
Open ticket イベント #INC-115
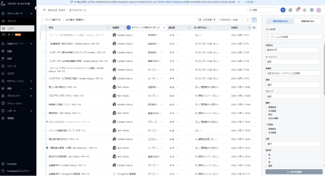pyautogui.click(x=67, y=130)
